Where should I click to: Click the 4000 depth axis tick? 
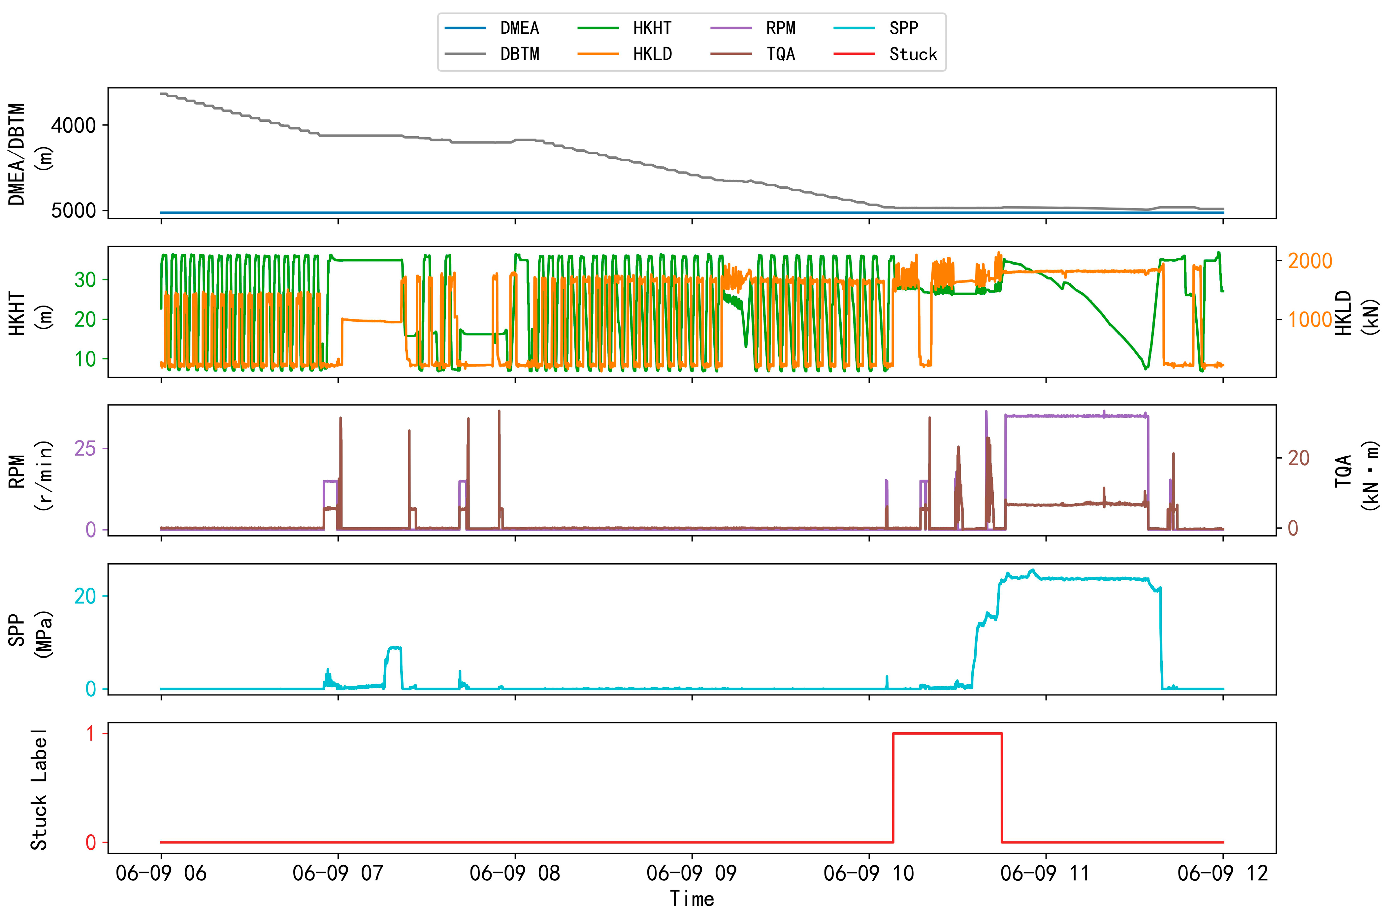click(73, 125)
